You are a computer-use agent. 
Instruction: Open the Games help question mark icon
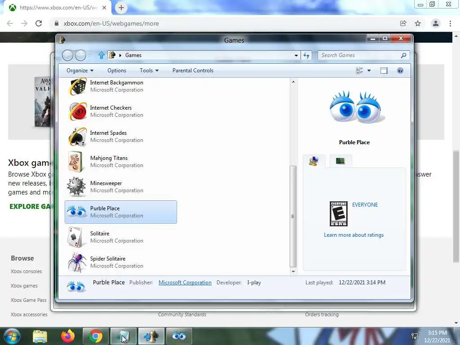tap(400, 71)
